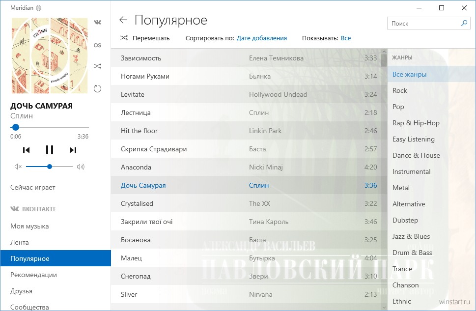Play track Ногами Руками
The width and height of the screenshot is (476, 311).
(x=247, y=76)
